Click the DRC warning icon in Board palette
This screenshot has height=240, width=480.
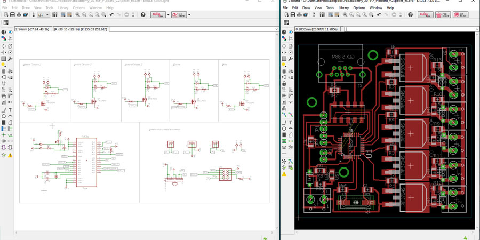coord(284,174)
